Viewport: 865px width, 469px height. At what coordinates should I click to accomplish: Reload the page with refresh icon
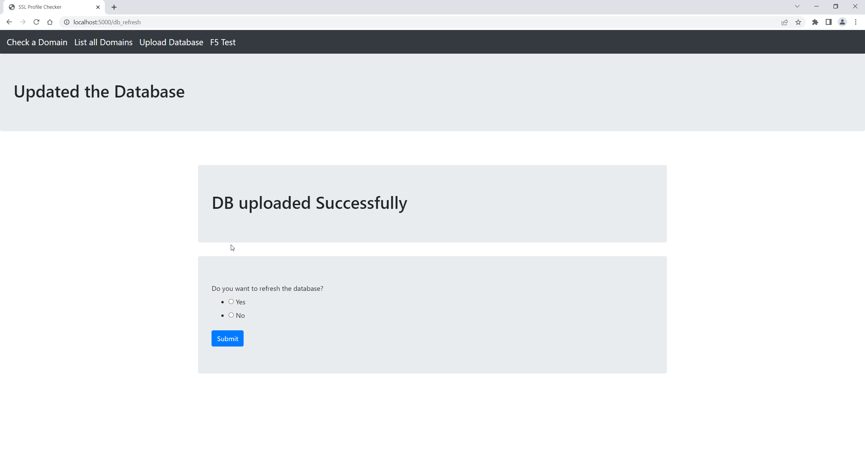(x=36, y=22)
